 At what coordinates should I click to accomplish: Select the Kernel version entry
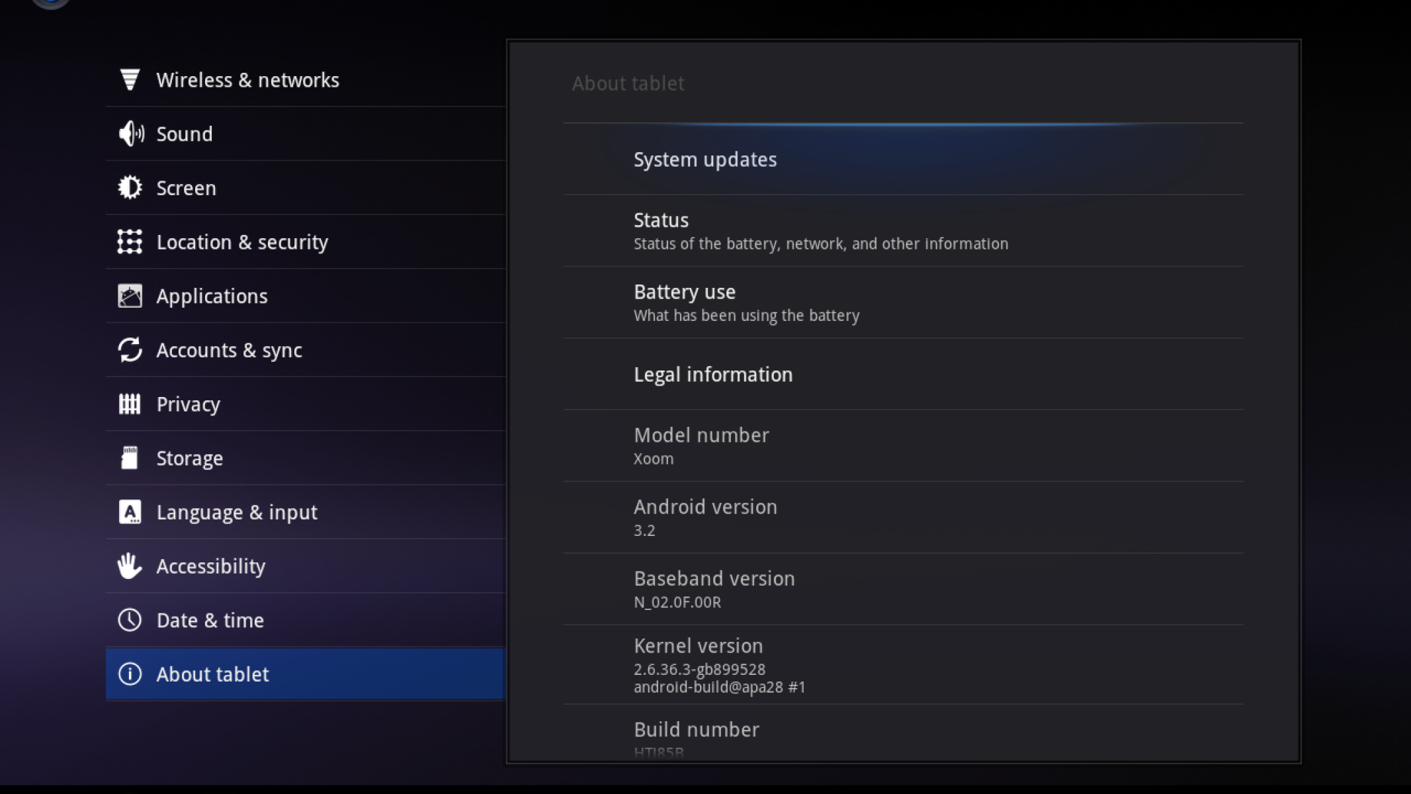(x=719, y=664)
